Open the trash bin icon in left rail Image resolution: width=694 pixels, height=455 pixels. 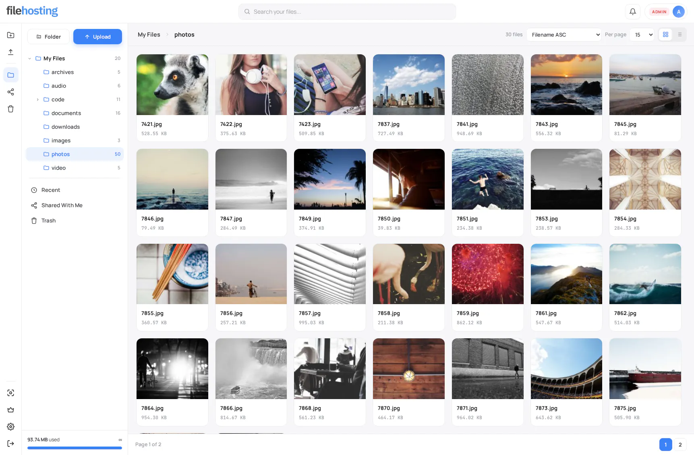tap(11, 109)
